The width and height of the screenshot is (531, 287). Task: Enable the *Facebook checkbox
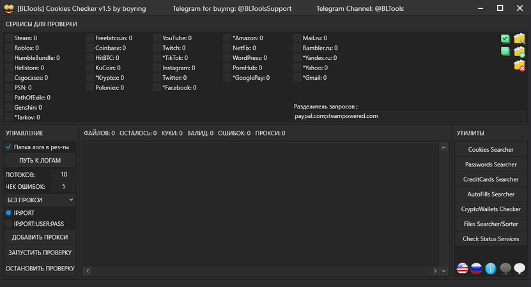(157, 87)
